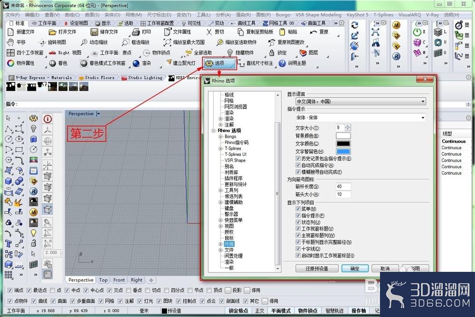Click the 新建文件 new file icon
The width and height of the screenshot is (475, 317).
[x=10, y=32]
